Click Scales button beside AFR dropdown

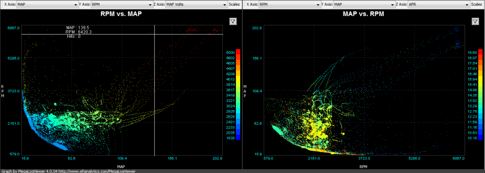(x=477, y=5)
